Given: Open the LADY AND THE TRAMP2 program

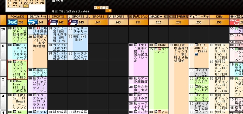Looking at the screenshot, I should point(199,56).
